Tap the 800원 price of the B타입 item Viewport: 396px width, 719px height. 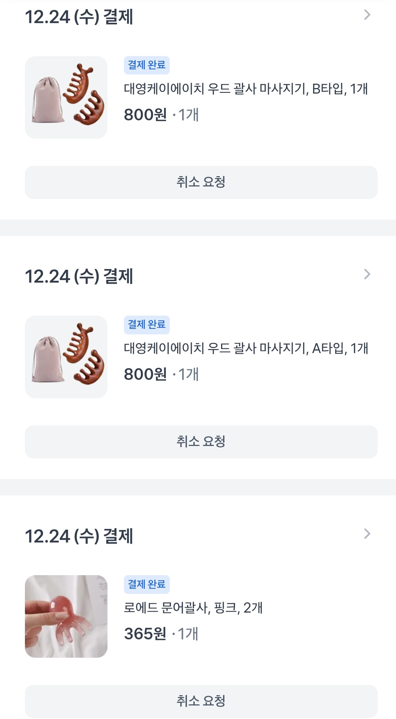tap(145, 115)
